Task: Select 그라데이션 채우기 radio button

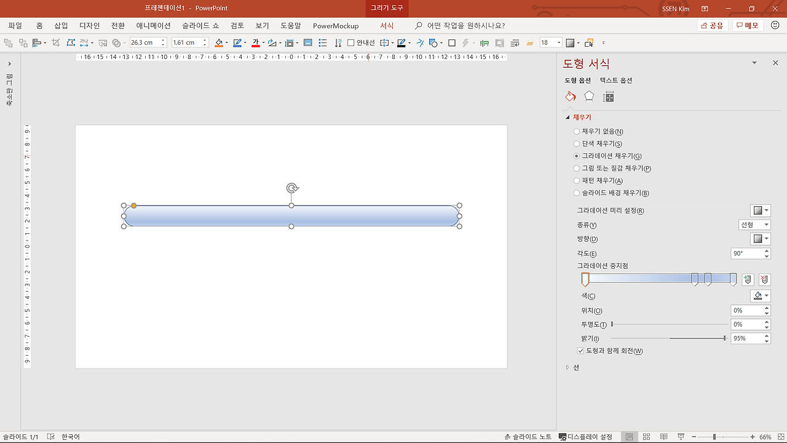Action: click(576, 156)
